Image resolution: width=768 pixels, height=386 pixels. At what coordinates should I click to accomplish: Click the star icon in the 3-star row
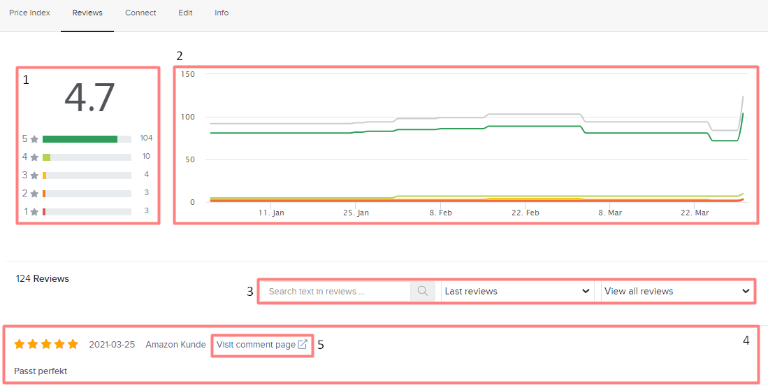point(34,176)
